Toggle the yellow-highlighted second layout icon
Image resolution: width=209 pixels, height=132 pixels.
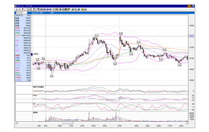42,9
